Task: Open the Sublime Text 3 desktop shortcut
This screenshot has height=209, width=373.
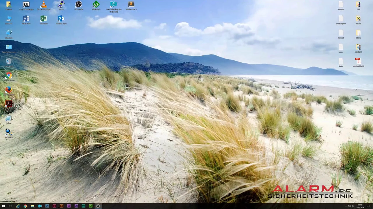Action: 131,6
